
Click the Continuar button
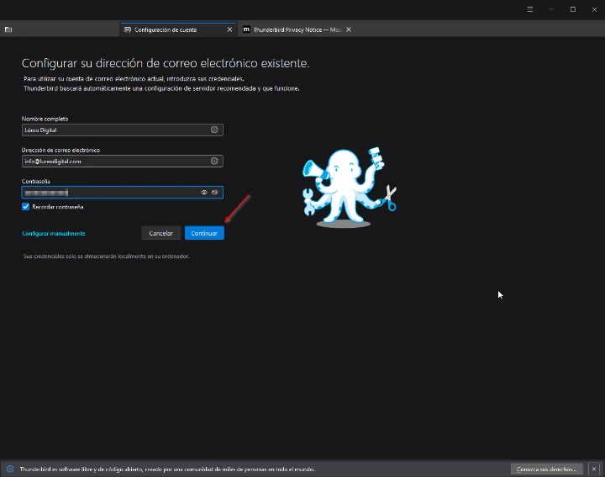[204, 233]
